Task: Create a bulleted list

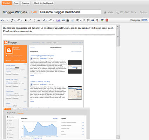Action: (x=88, y=20)
